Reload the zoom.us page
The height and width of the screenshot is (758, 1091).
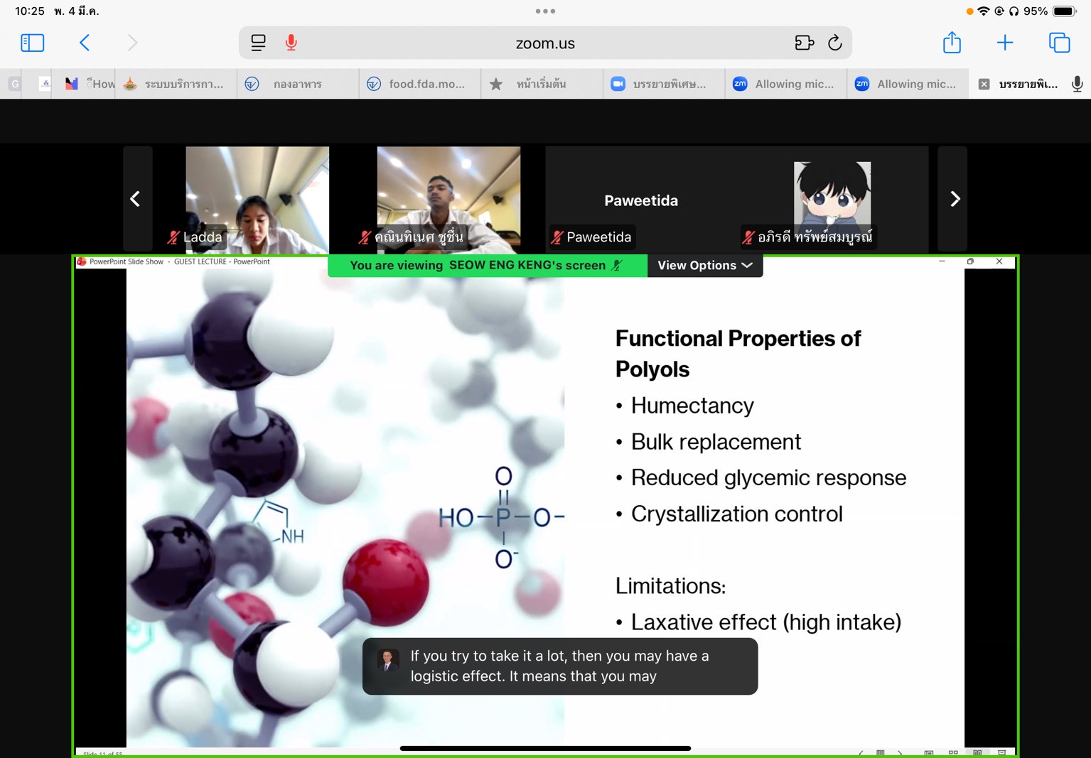pos(835,43)
